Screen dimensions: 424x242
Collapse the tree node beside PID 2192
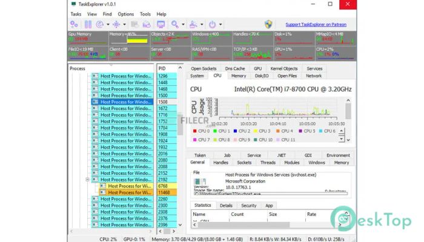click(87, 179)
